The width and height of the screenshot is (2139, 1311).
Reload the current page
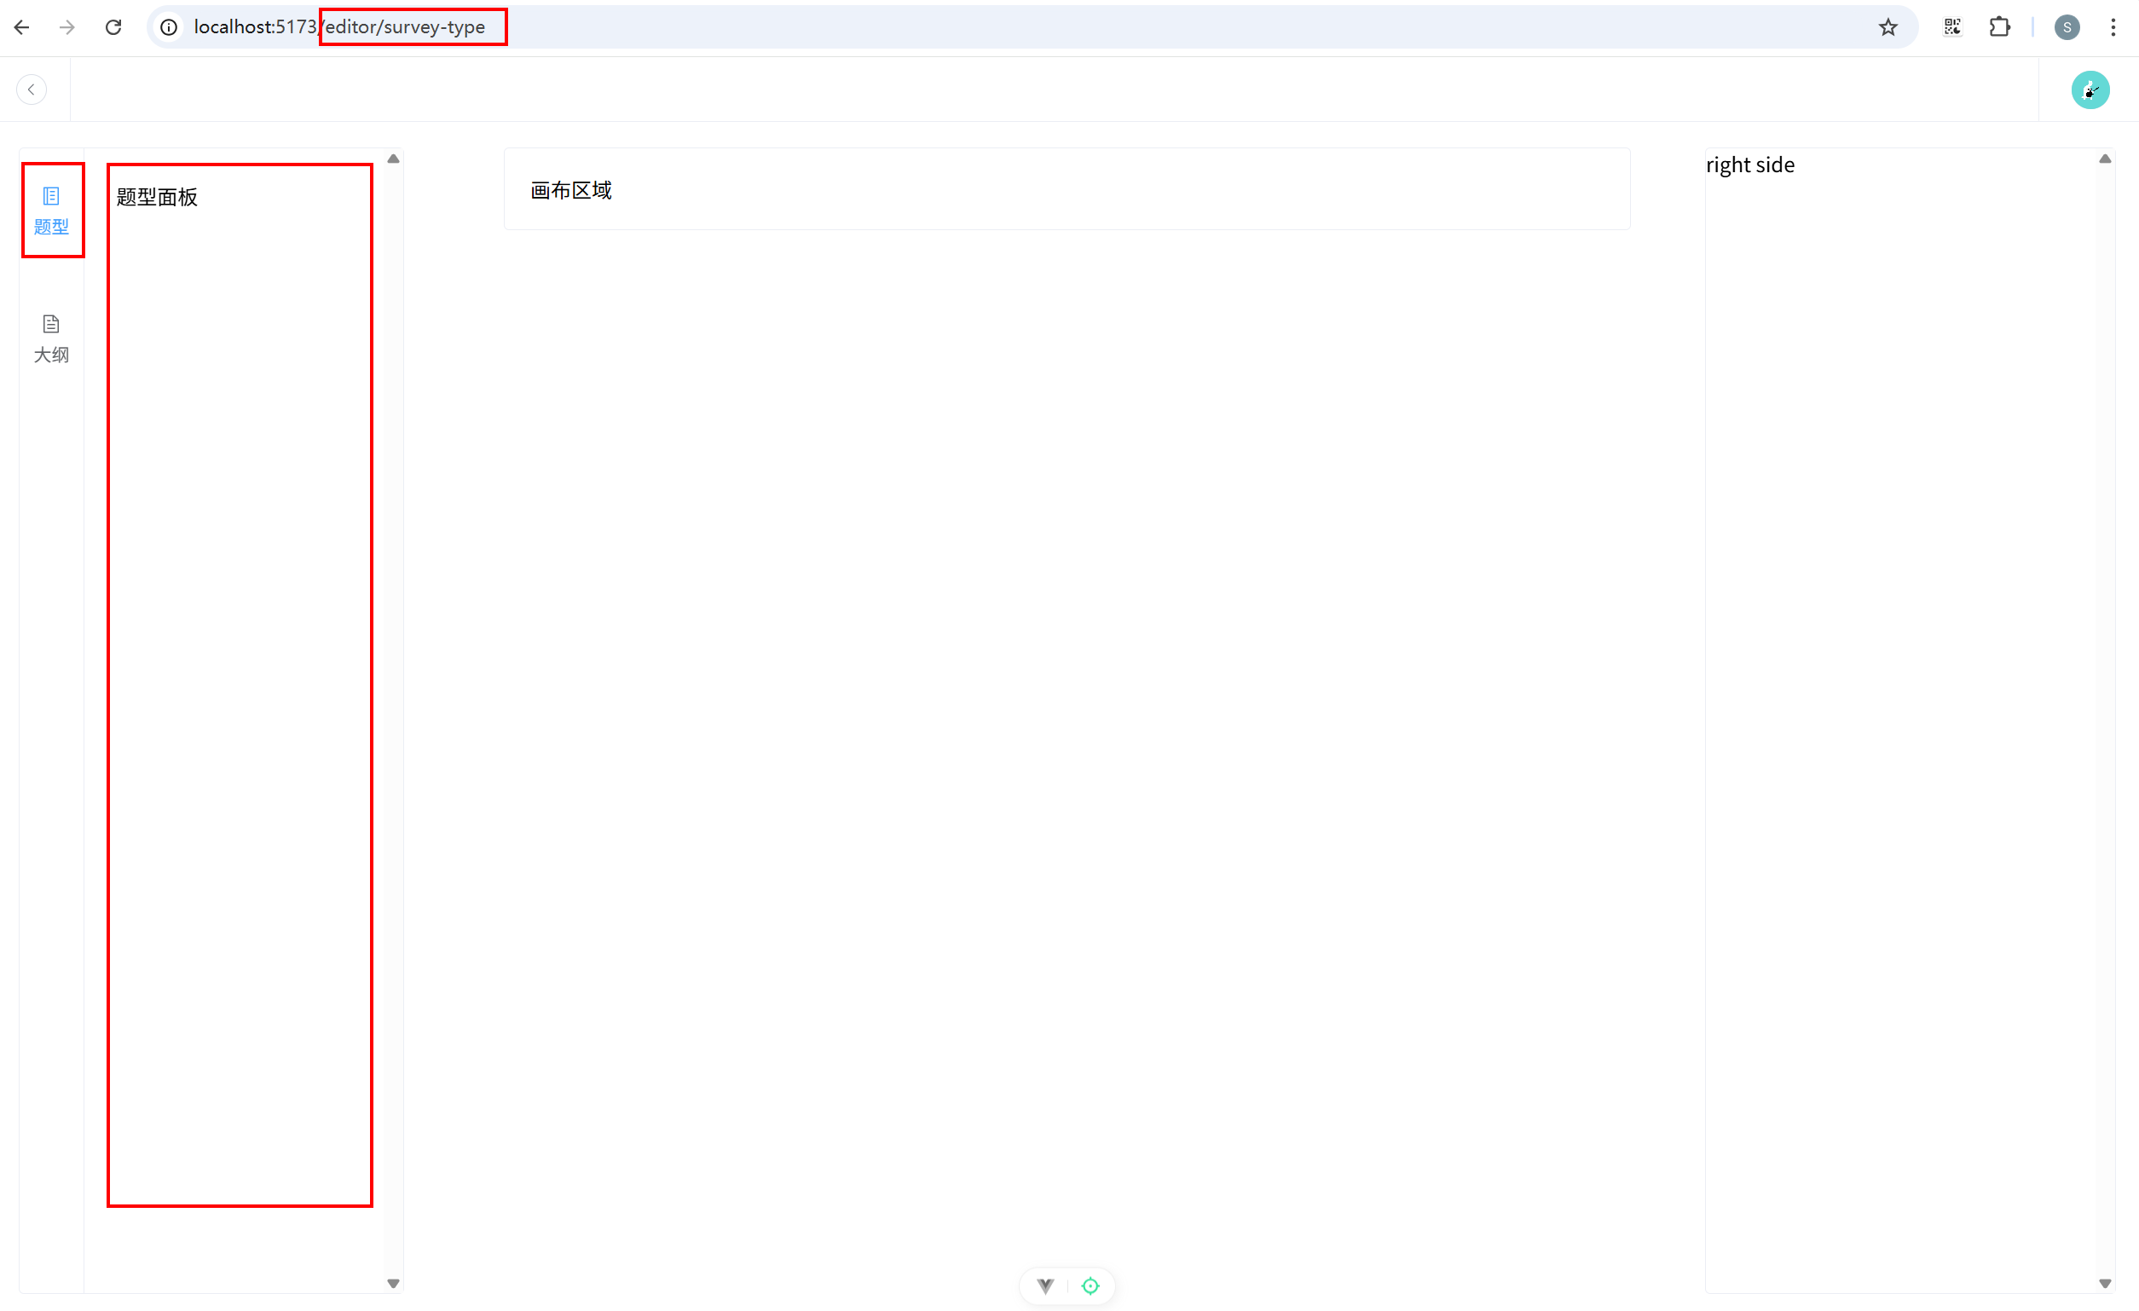[x=113, y=27]
